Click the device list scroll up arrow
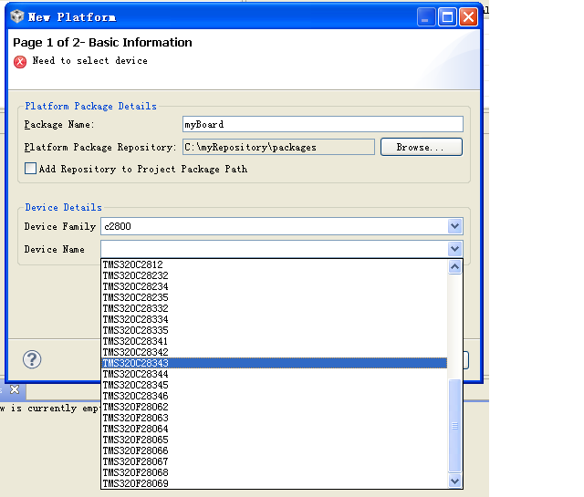584x497 pixels. (454, 266)
